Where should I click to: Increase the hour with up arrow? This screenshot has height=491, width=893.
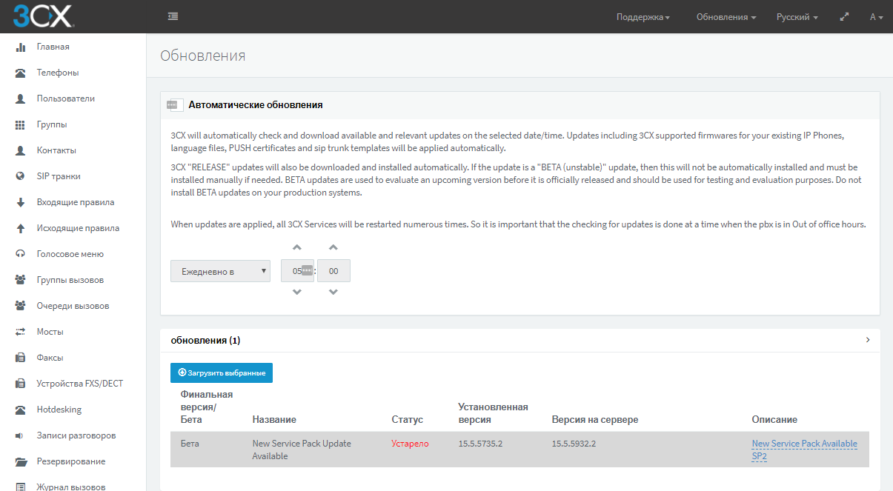pyautogui.click(x=296, y=247)
